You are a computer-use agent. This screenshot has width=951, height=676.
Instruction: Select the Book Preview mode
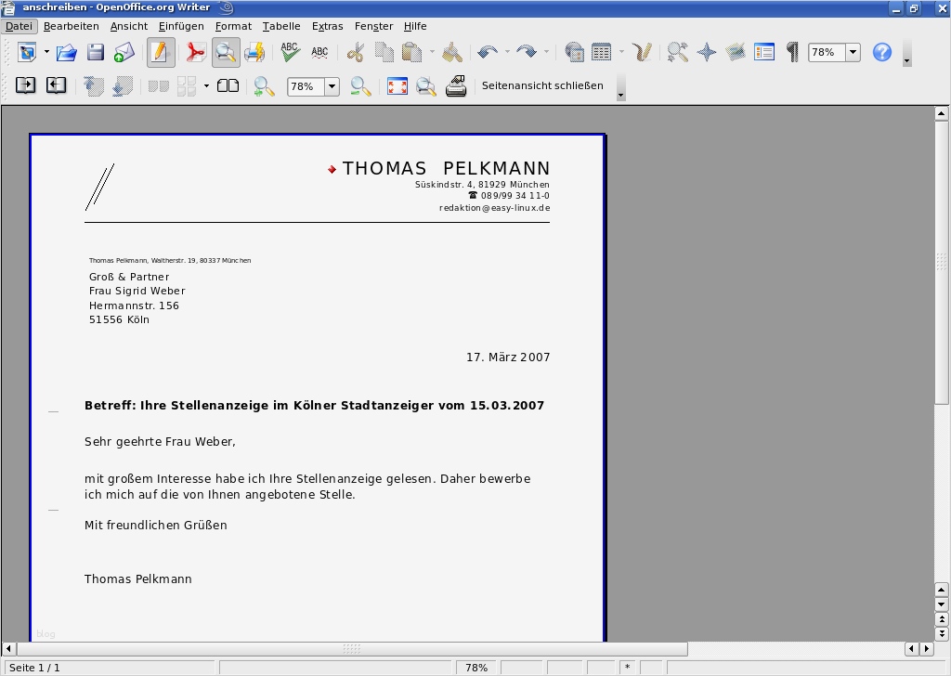[228, 86]
